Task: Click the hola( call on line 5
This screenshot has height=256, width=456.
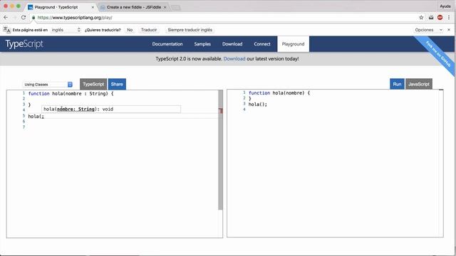Action: click(36, 117)
